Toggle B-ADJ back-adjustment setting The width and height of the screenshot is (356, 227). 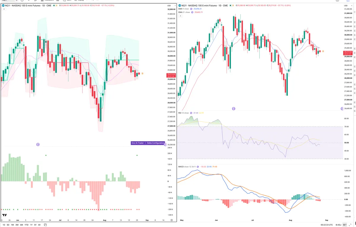(x=338, y=225)
